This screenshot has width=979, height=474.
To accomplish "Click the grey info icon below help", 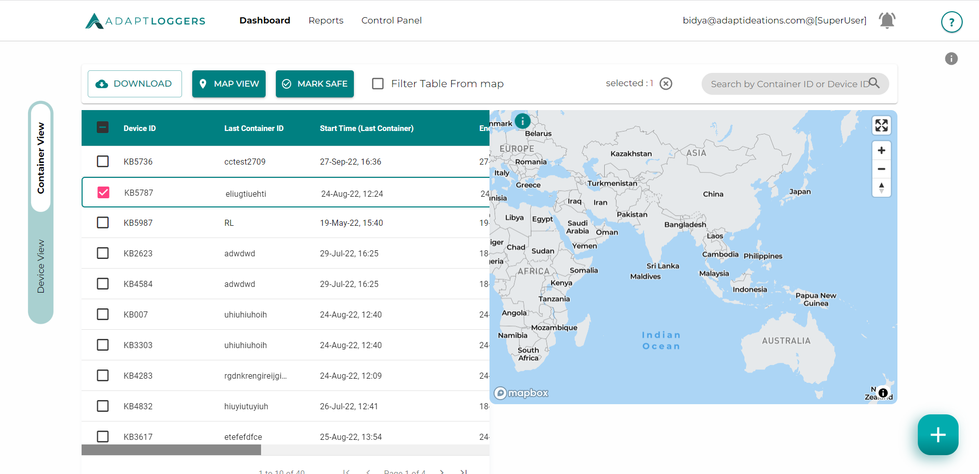I will pyautogui.click(x=951, y=59).
